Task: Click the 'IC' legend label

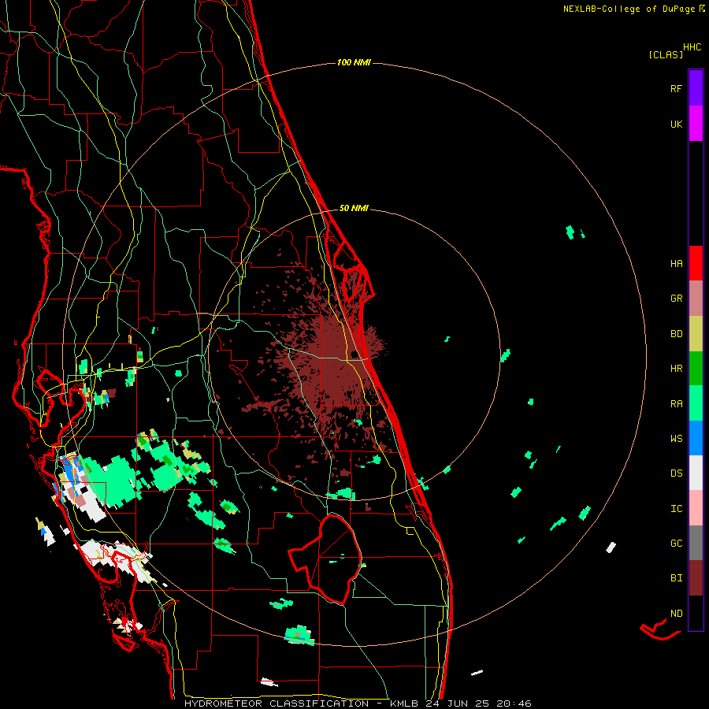Action: tap(676, 509)
